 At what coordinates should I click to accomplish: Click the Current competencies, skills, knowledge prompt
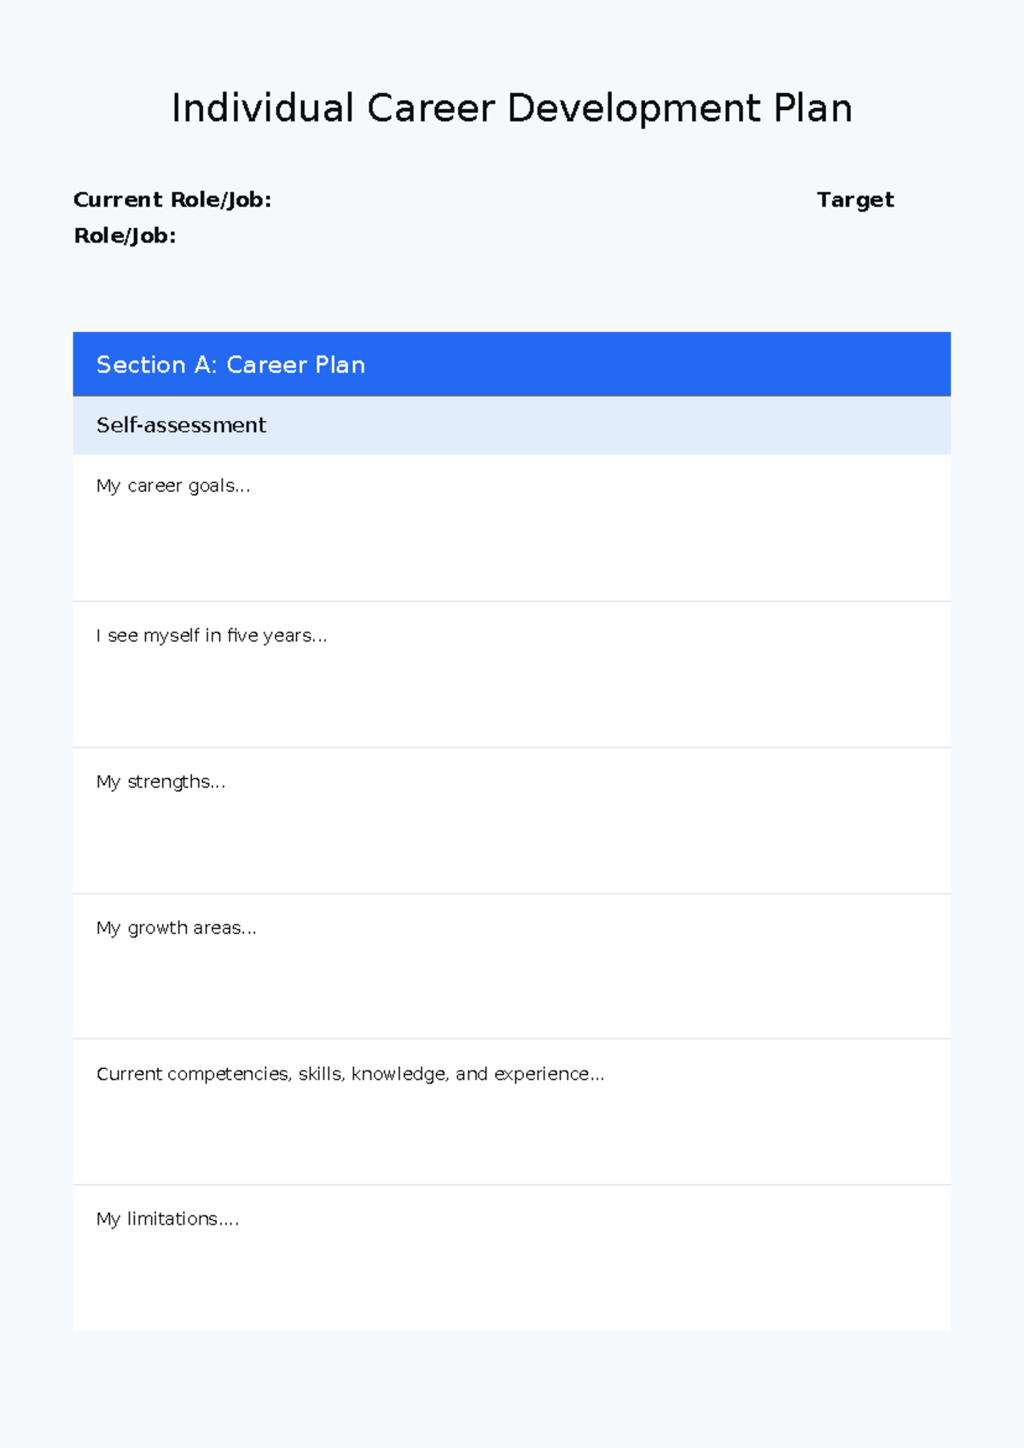350,1074
